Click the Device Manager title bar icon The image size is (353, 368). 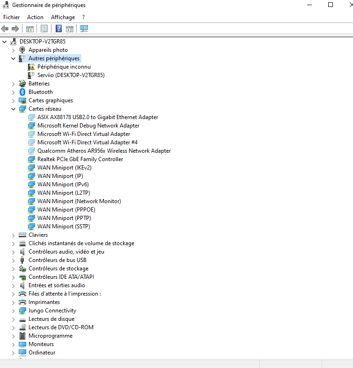click(x=6, y=5)
